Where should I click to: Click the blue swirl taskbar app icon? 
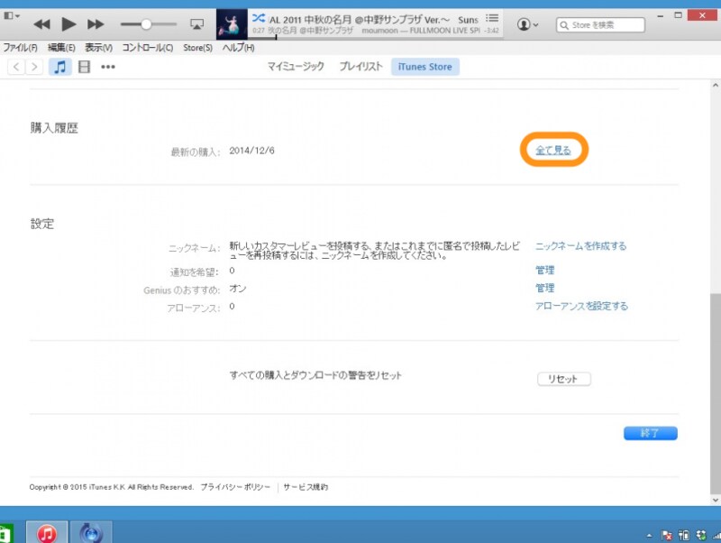[91, 533]
